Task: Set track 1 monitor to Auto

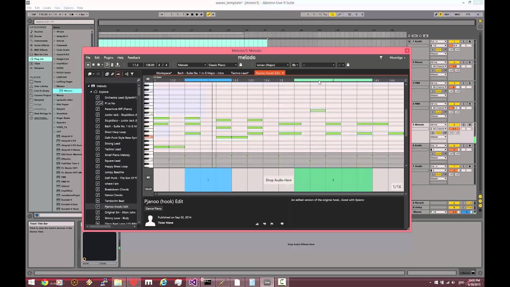Action: pos(438,49)
